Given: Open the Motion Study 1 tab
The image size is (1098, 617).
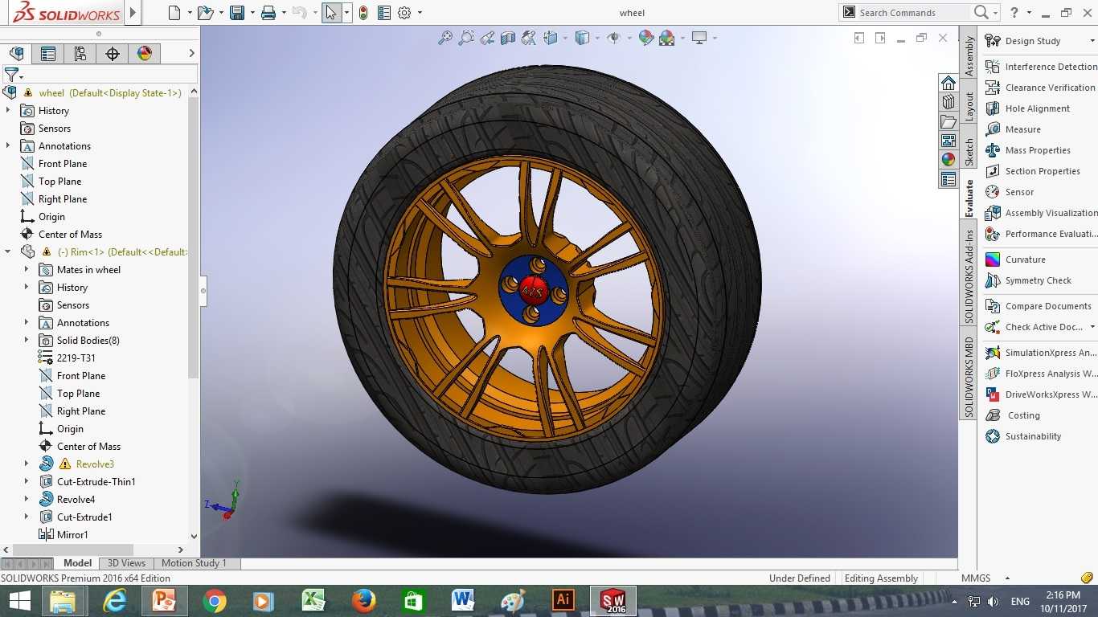Looking at the screenshot, I should [195, 563].
